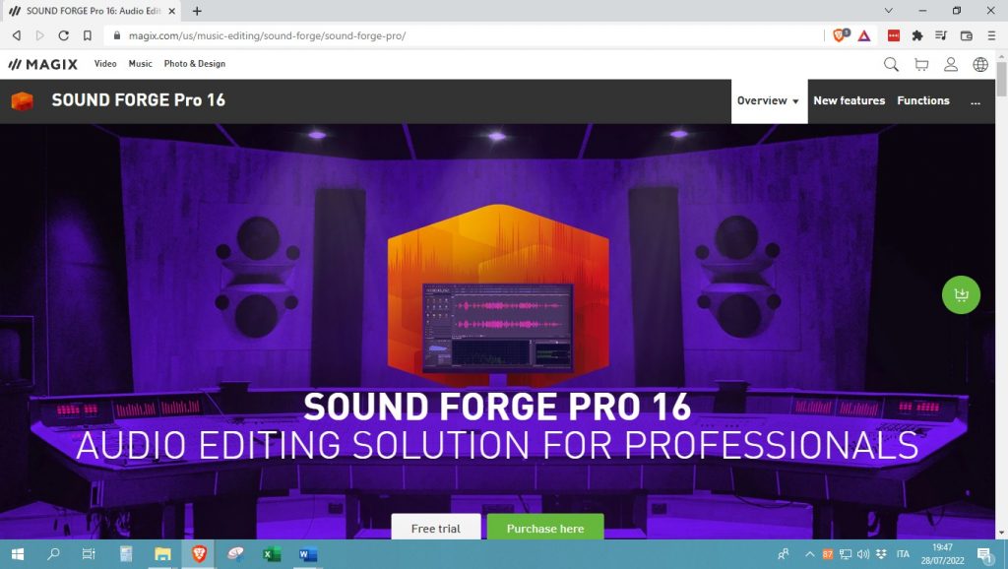The height and width of the screenshot is (569, 1008).
Task: Click the Purchase here button
Action: [545, 528]
